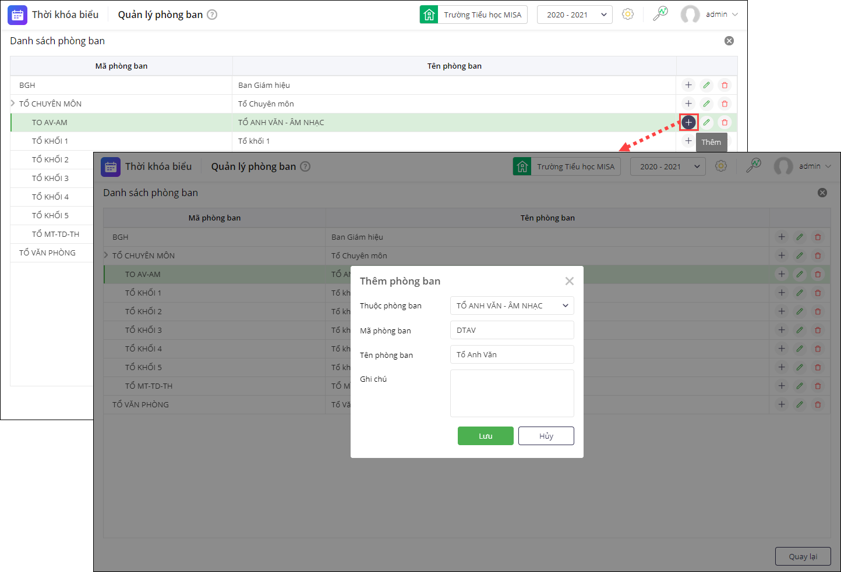This screenshot has height=572, width=841.
Task: Click the help question mark in back window title
Action: click(212, 15)
